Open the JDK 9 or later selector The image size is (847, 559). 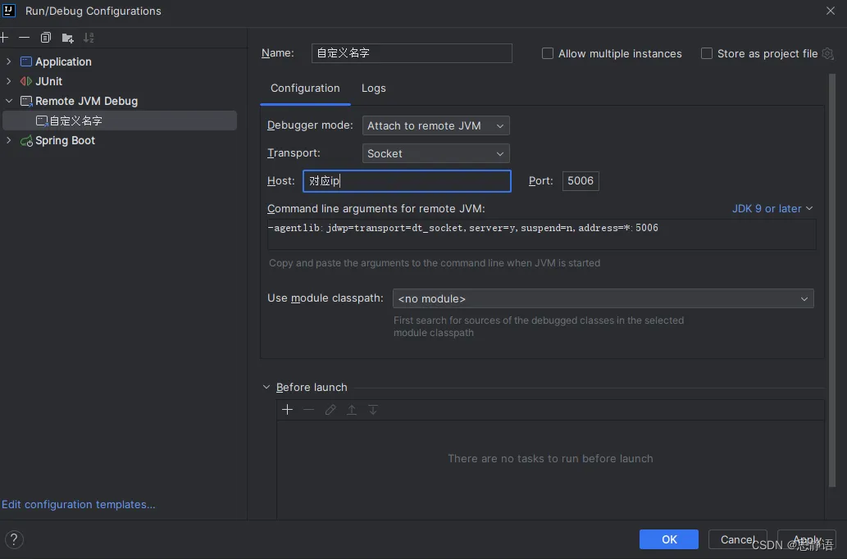[772, 208]
